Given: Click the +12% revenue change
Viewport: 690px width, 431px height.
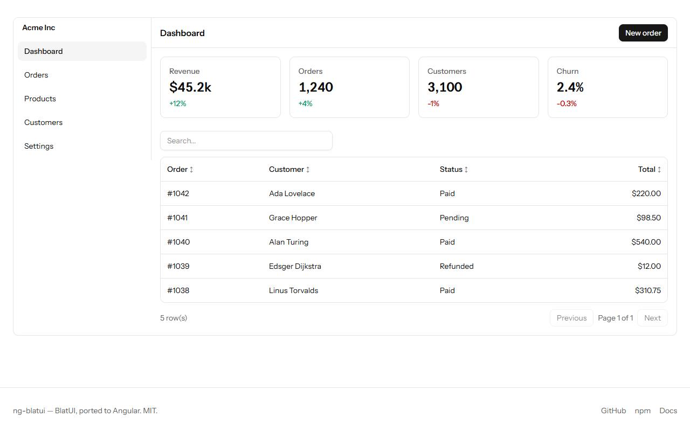Looking at the screenshot, I should [177, 103].
